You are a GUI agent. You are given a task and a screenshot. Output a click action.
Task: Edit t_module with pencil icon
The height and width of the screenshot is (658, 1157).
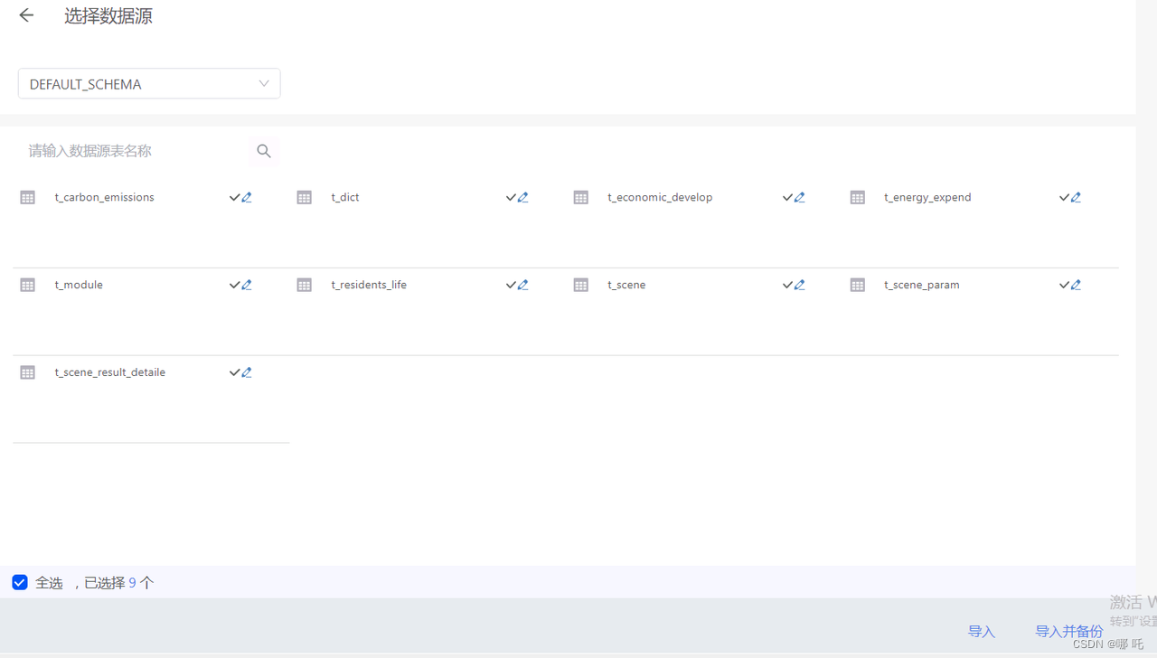pos(246,285)
